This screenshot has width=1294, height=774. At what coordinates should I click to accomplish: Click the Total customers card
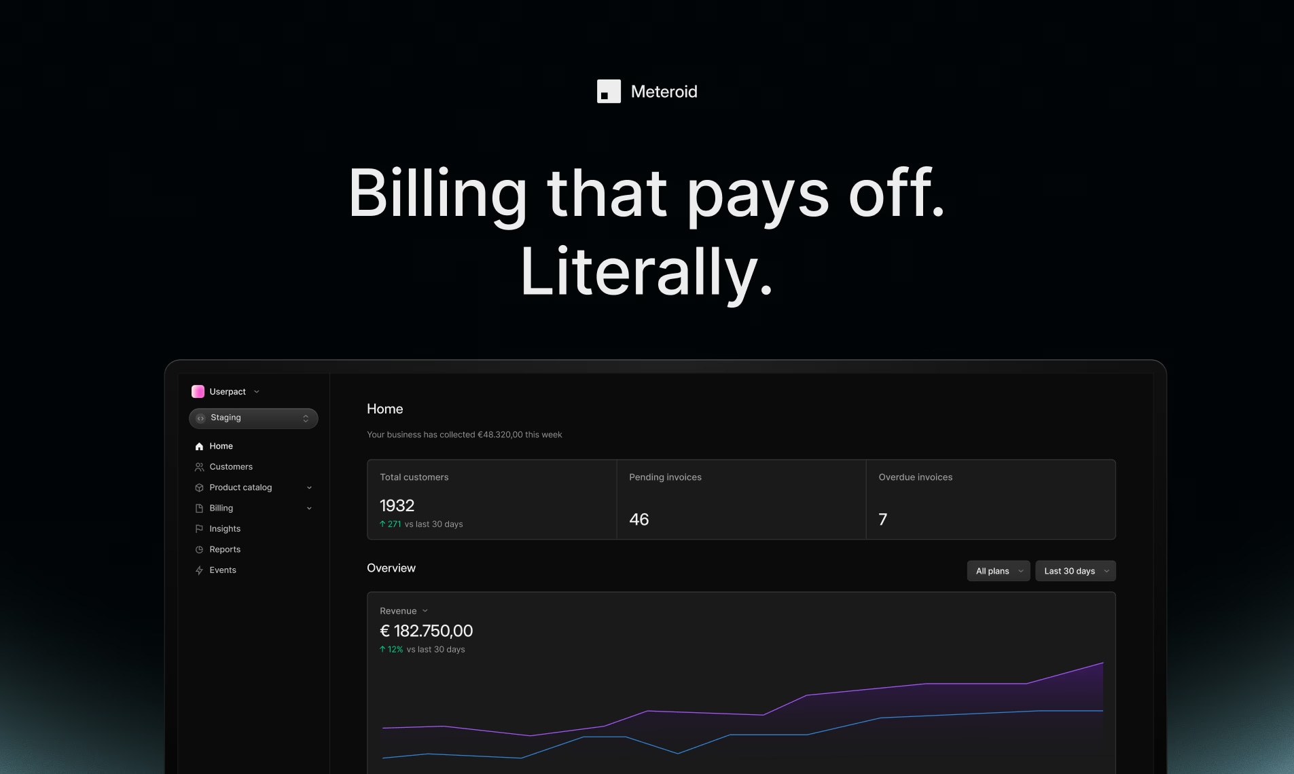[492, 500]
